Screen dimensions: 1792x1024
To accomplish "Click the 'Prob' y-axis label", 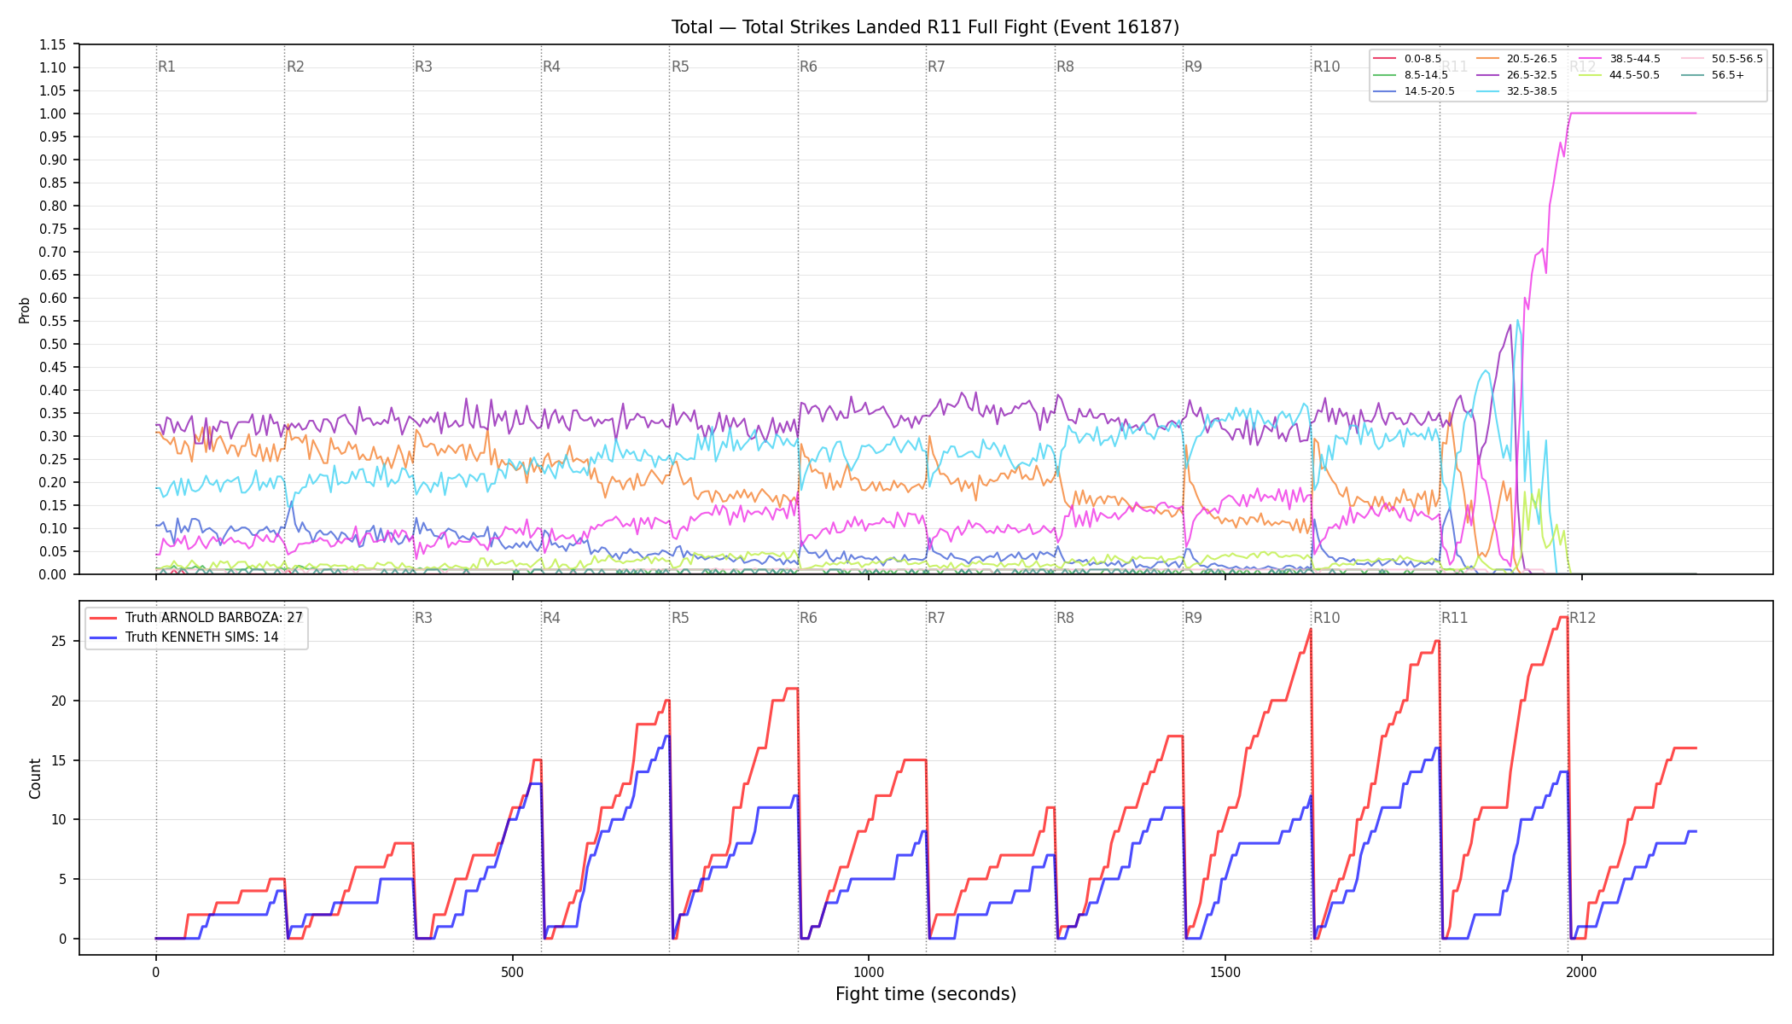I will pyautogui.click(x=25, y=310).
